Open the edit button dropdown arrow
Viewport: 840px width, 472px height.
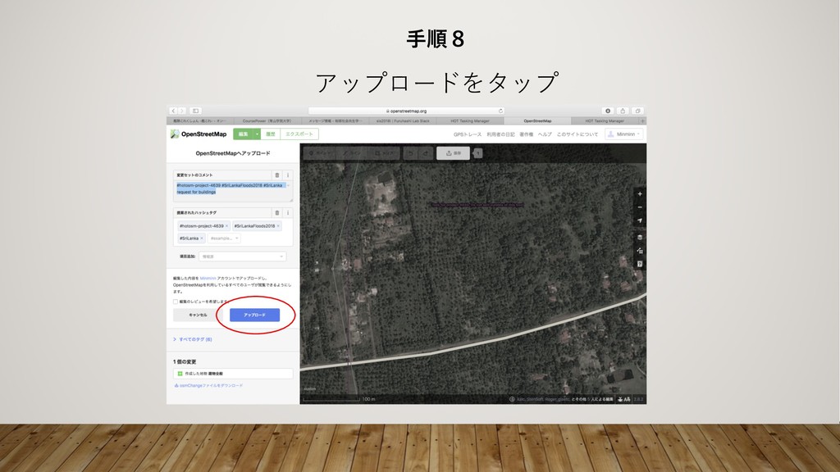point(257,134)
